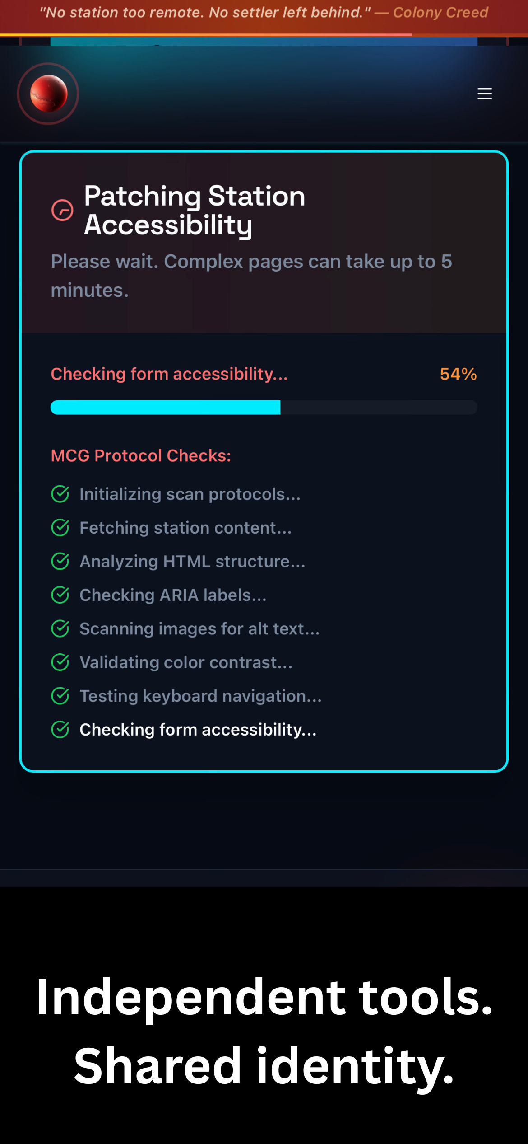The height and width of the screenshot is (1144, 528).
Task: Click the green check beside Fetching station content
Action: point(61,527)
